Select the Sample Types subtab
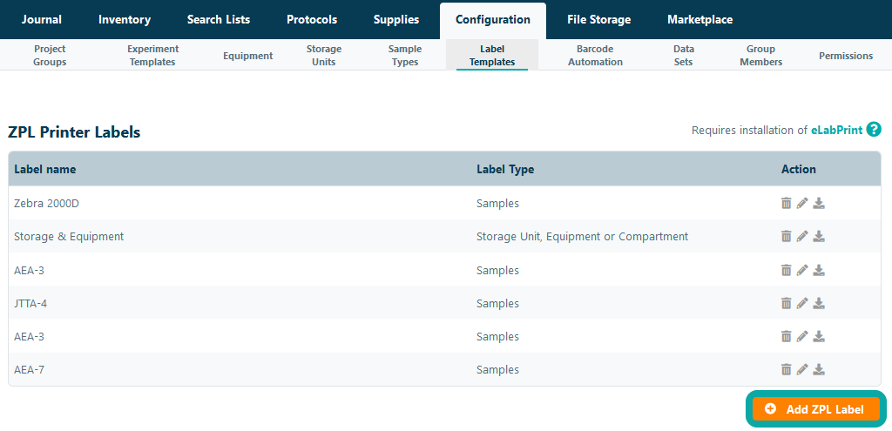Image resolution: width=892 pixels, height=431 pixels. pyautogui.click(x=405, y=56)
